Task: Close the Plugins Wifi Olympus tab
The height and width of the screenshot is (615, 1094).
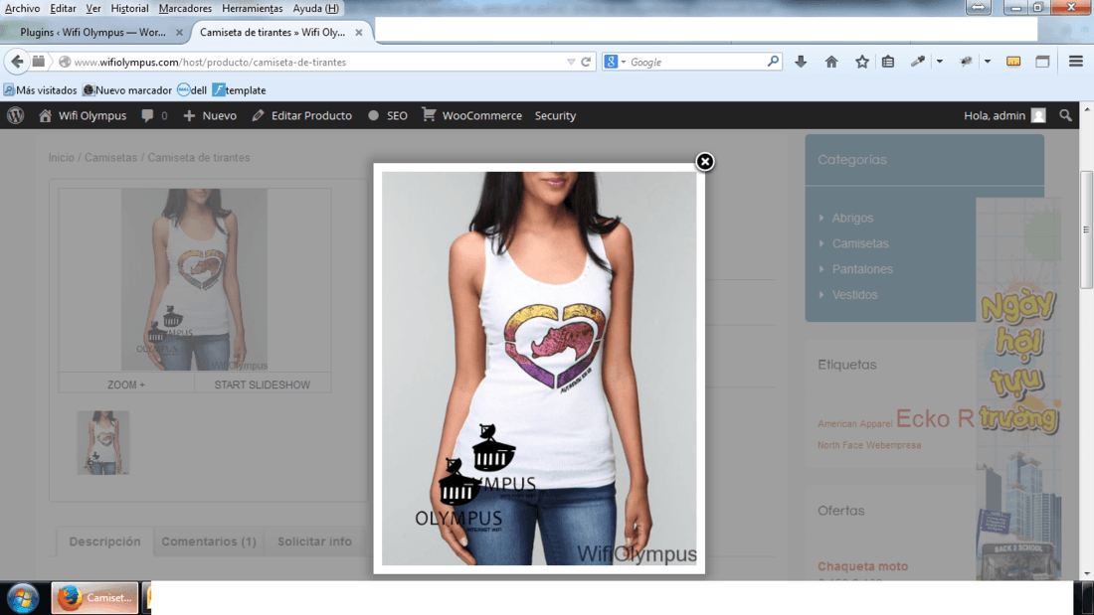Action: click(x=179, y=32)
